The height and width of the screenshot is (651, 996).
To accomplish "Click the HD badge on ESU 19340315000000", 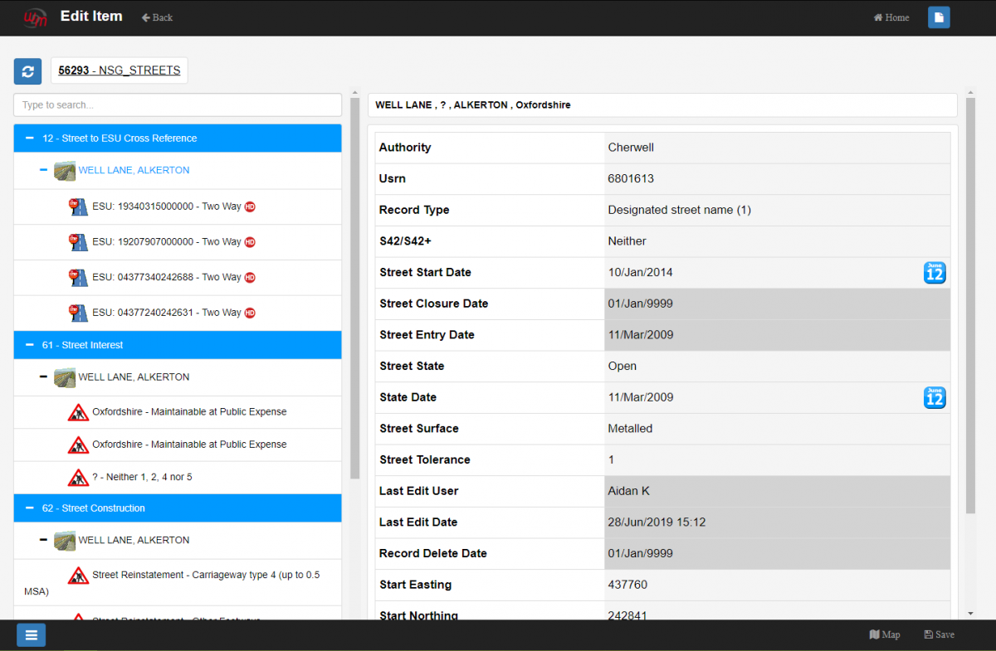I will pos(250,206).
